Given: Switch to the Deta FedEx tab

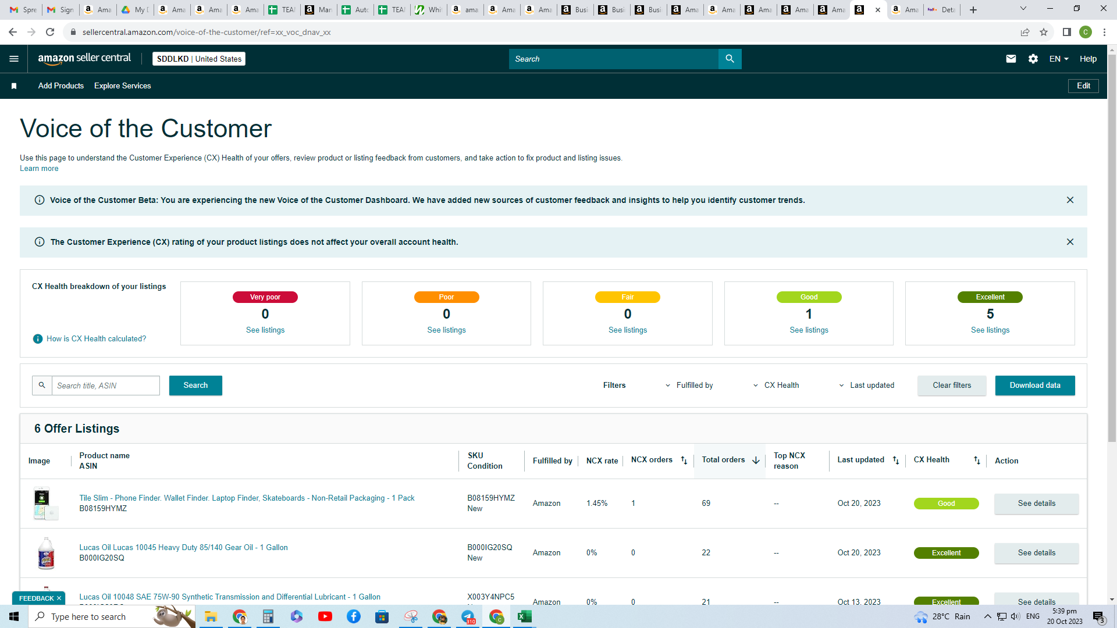Looking at the screenshot, I should pos(941,10).
